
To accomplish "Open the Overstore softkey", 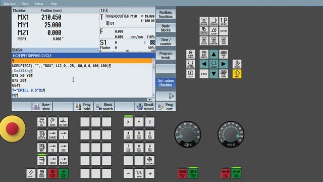I will click(42, 107).
